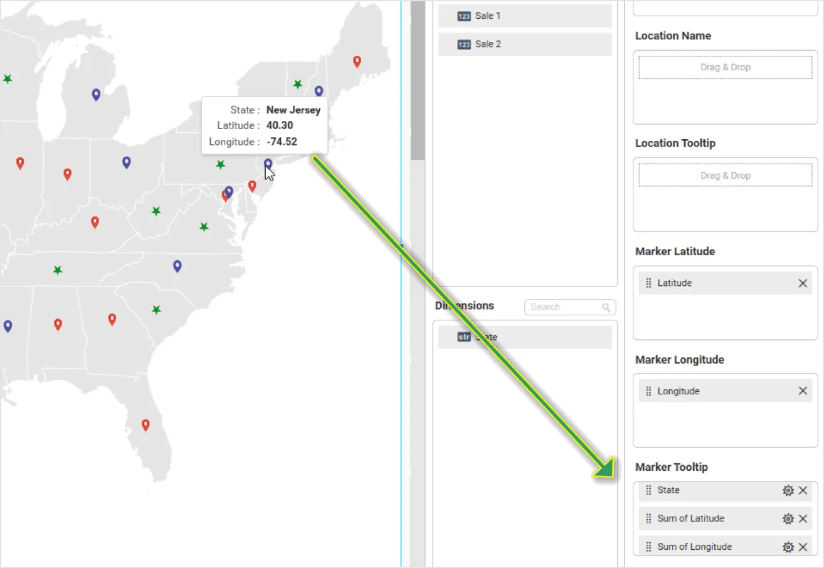824x568 pixels.
Task: Open settings gear for State tooltip field
Action: click(788, 490)
